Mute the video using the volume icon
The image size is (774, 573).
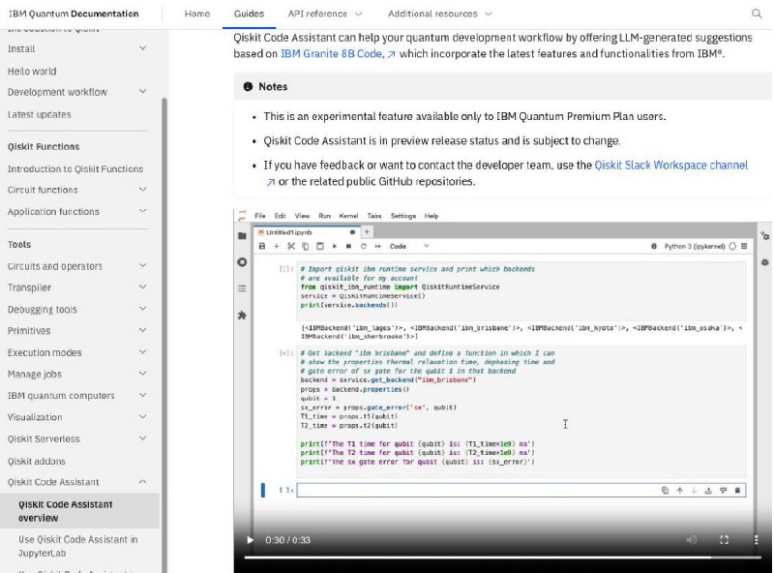691,539
